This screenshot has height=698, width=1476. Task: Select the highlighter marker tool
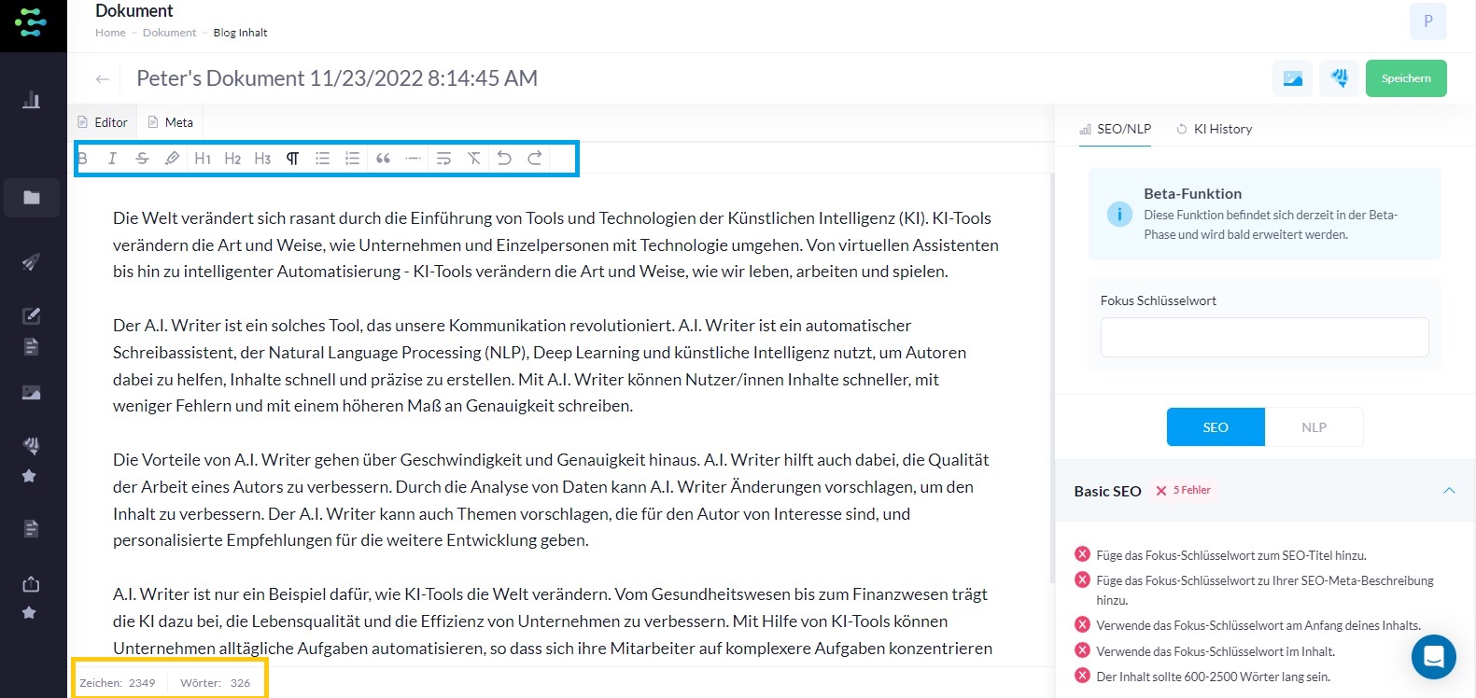(x=172, y=159)
